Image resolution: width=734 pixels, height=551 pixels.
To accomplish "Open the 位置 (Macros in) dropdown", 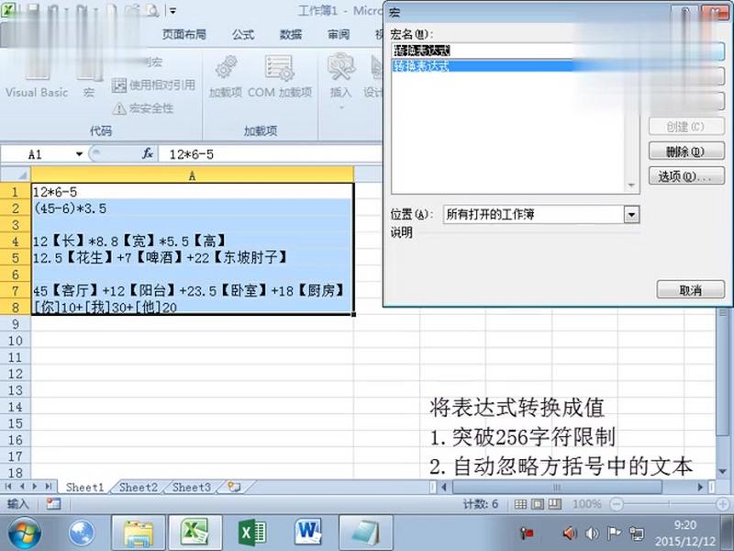I will tap(633, 214).
